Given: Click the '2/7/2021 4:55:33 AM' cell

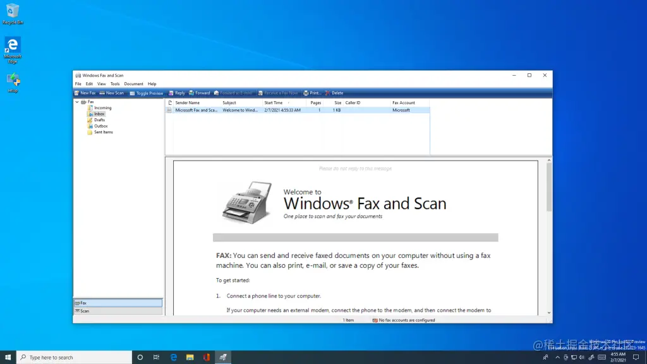Looking at the screenshot, I should (x=282, y=110).
